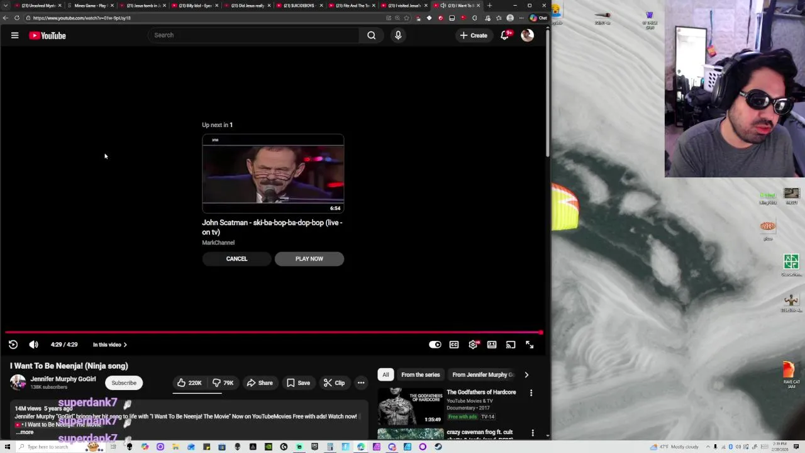
Task: Open YouTube notifications bell
Action: pyautogui.click(x=504, y=35)
